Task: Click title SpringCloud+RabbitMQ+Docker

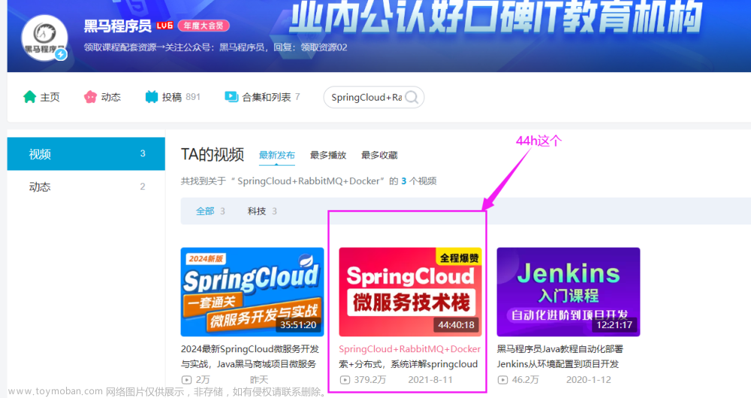Action: pos(409,348)
